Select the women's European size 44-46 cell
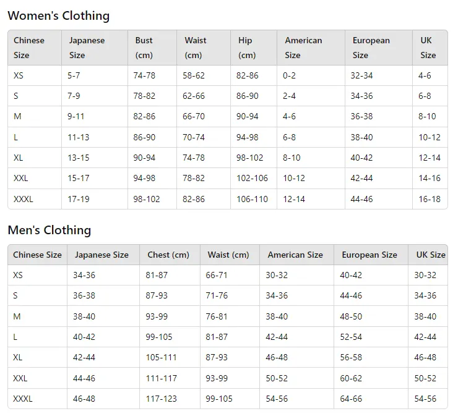 (x=379, y=199)
